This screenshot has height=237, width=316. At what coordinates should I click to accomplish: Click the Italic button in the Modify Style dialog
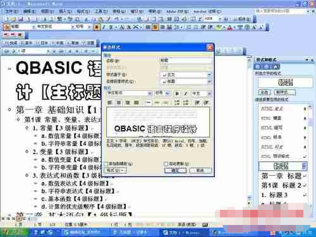[185, 94]
